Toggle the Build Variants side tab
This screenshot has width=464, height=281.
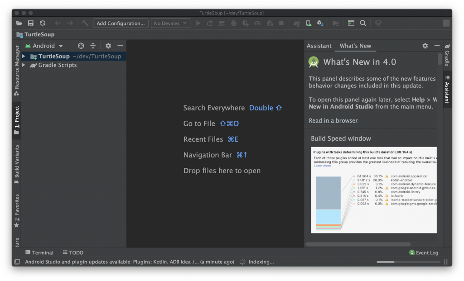17,164
